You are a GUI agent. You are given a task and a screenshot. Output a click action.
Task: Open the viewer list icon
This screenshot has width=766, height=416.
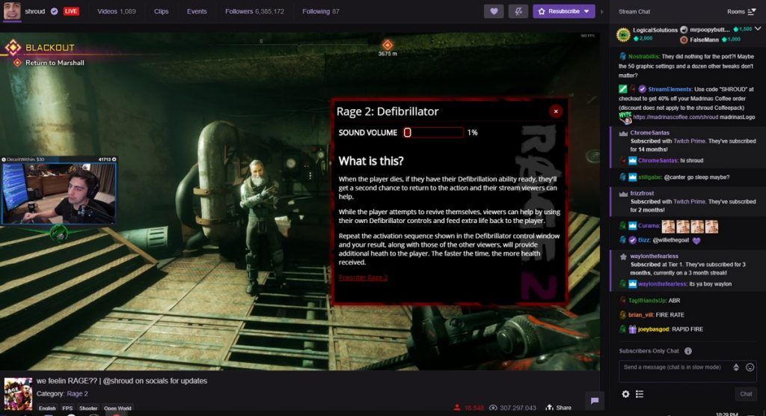coord(640,394)
